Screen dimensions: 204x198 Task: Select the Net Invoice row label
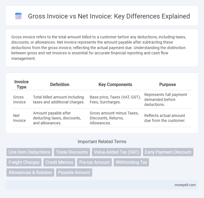tap(20, 118)
